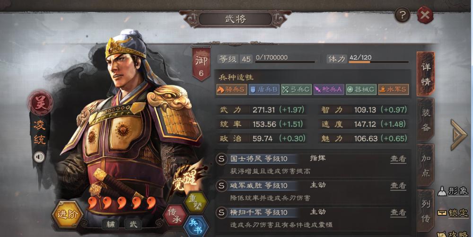
Task: Open the 兵书 hexagon icon
Action: (x=195, y=227)
